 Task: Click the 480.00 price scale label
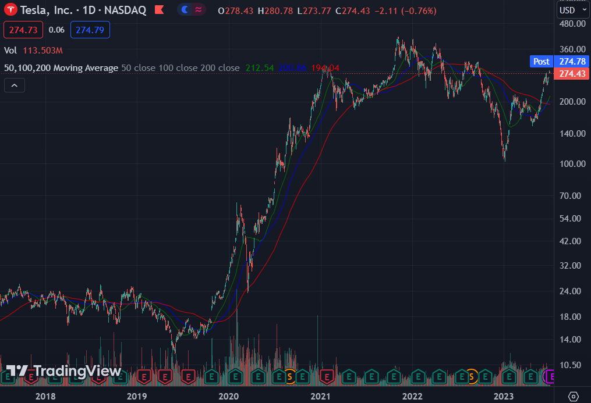pos(572,24)
